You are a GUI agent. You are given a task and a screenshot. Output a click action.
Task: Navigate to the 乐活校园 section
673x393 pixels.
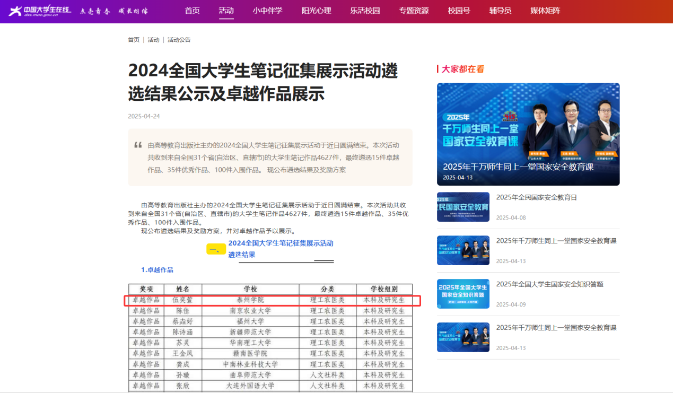click(365, 11)
